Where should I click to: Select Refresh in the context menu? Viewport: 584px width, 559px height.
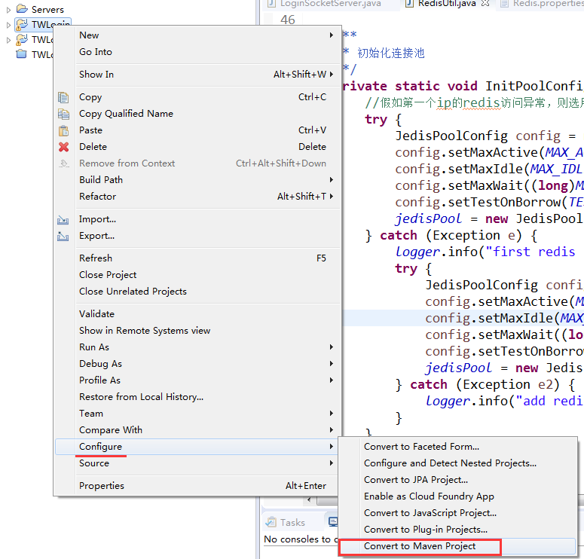point(96,258)
